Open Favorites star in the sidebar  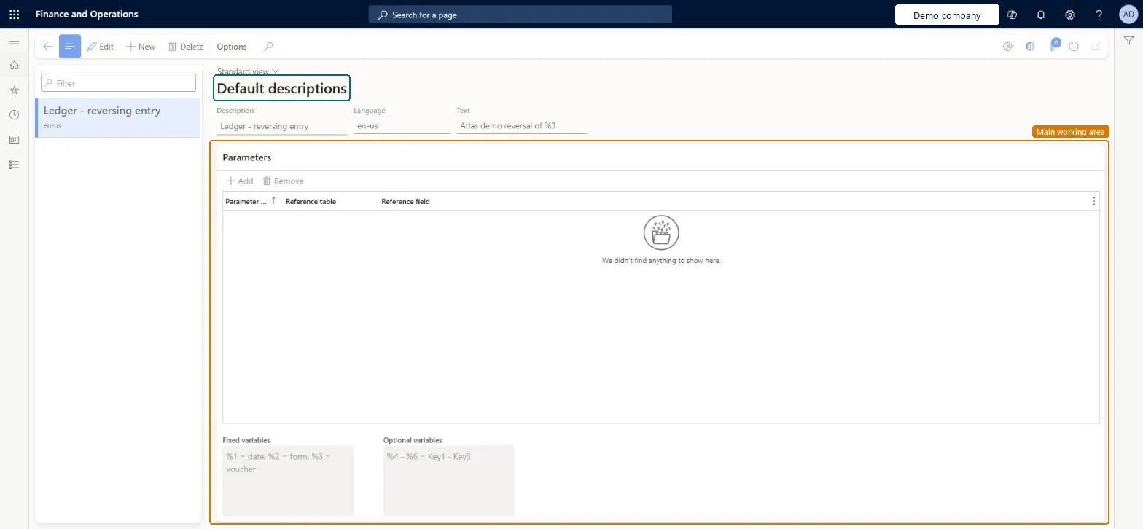(x=14, y=90)
